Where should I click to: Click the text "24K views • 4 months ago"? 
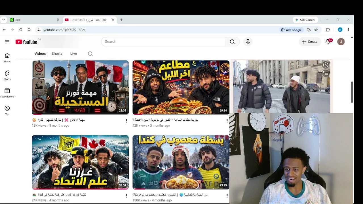[50, 200]
